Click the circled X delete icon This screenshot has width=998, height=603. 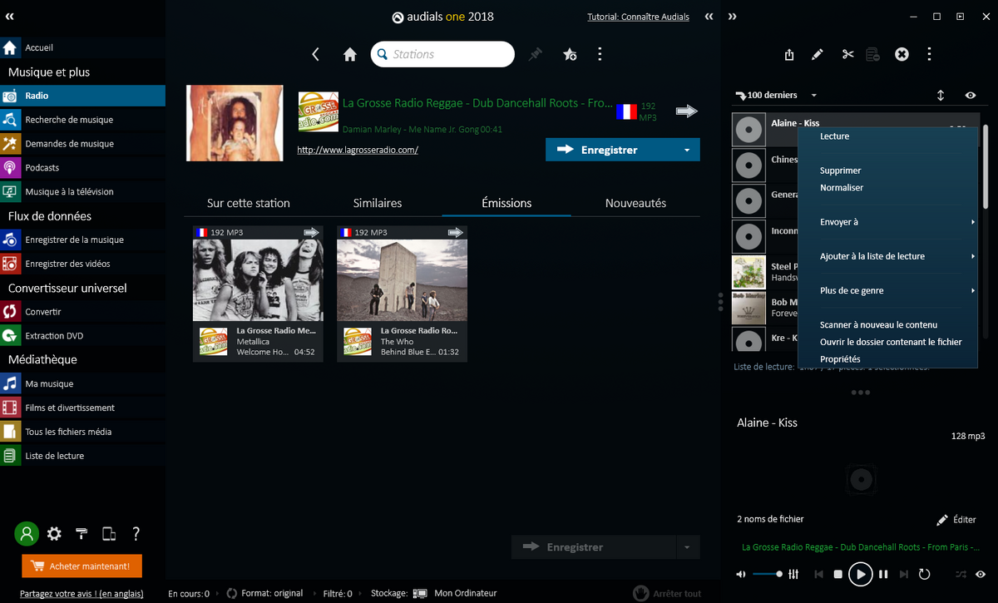[x=902, y=54]
